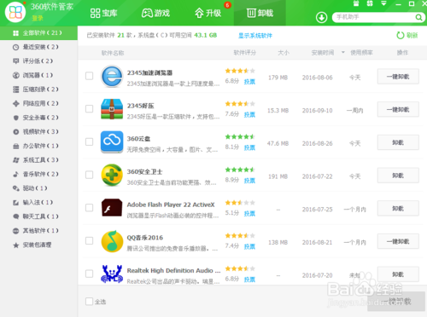Check the QQ音乐2016 checkbox
The width and height of the screenshot is (427, 317).
pos(89,240)
